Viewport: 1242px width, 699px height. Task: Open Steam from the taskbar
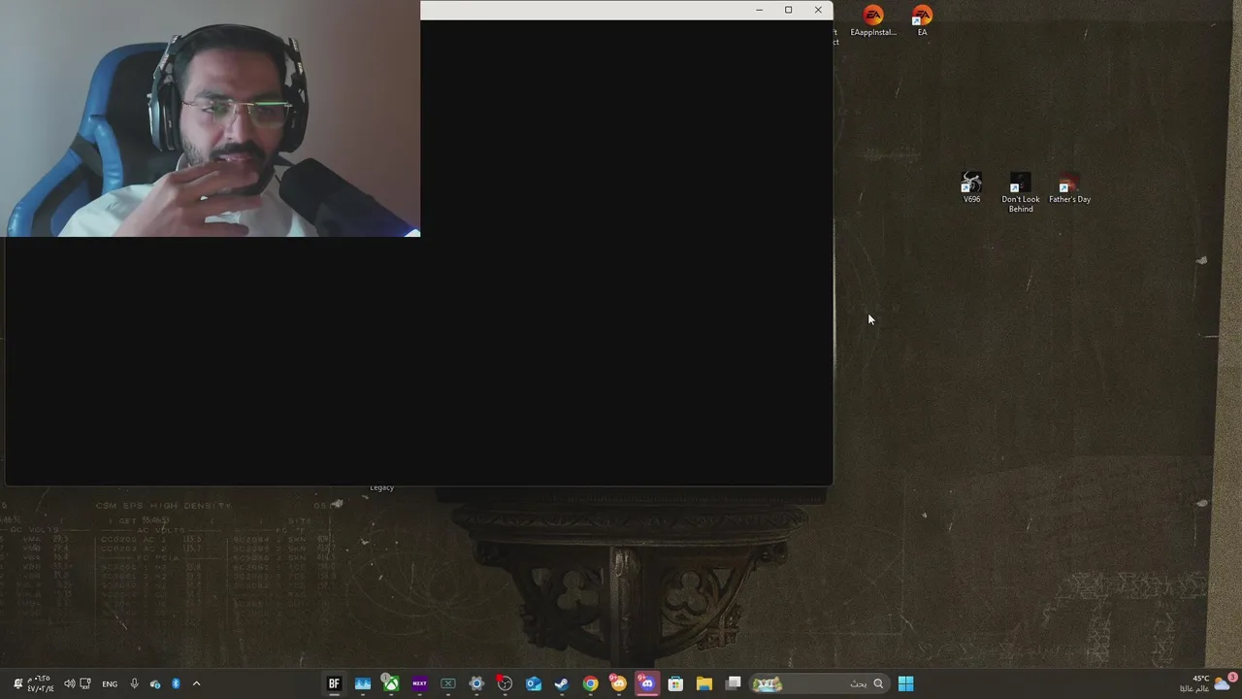click(x=562, y=683)
